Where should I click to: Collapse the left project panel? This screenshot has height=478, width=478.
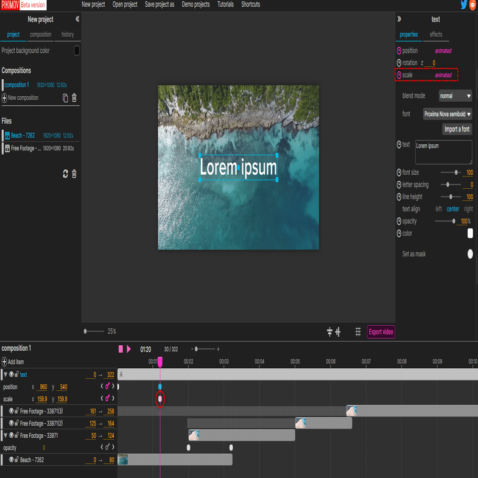pos(77,19)
